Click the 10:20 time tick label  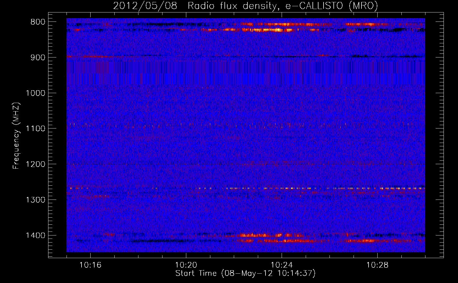186,265
